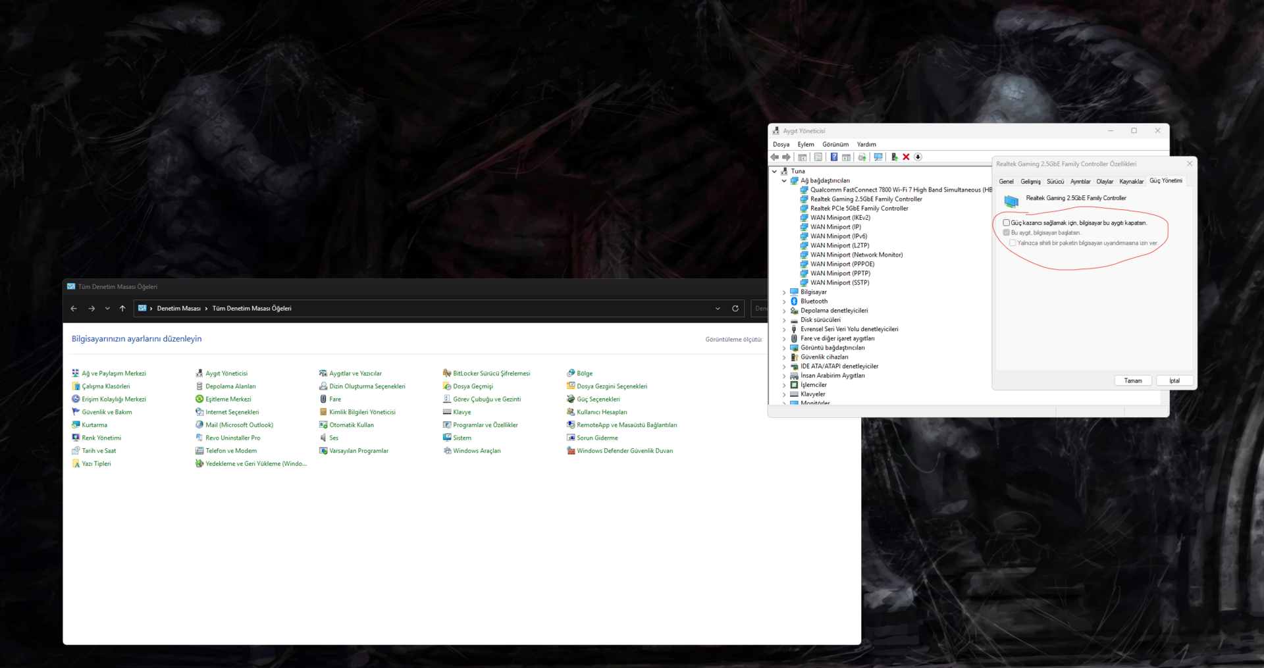Switch to the Gelişmiş tab
The image size is (1264, 668).
[1031, 182]
